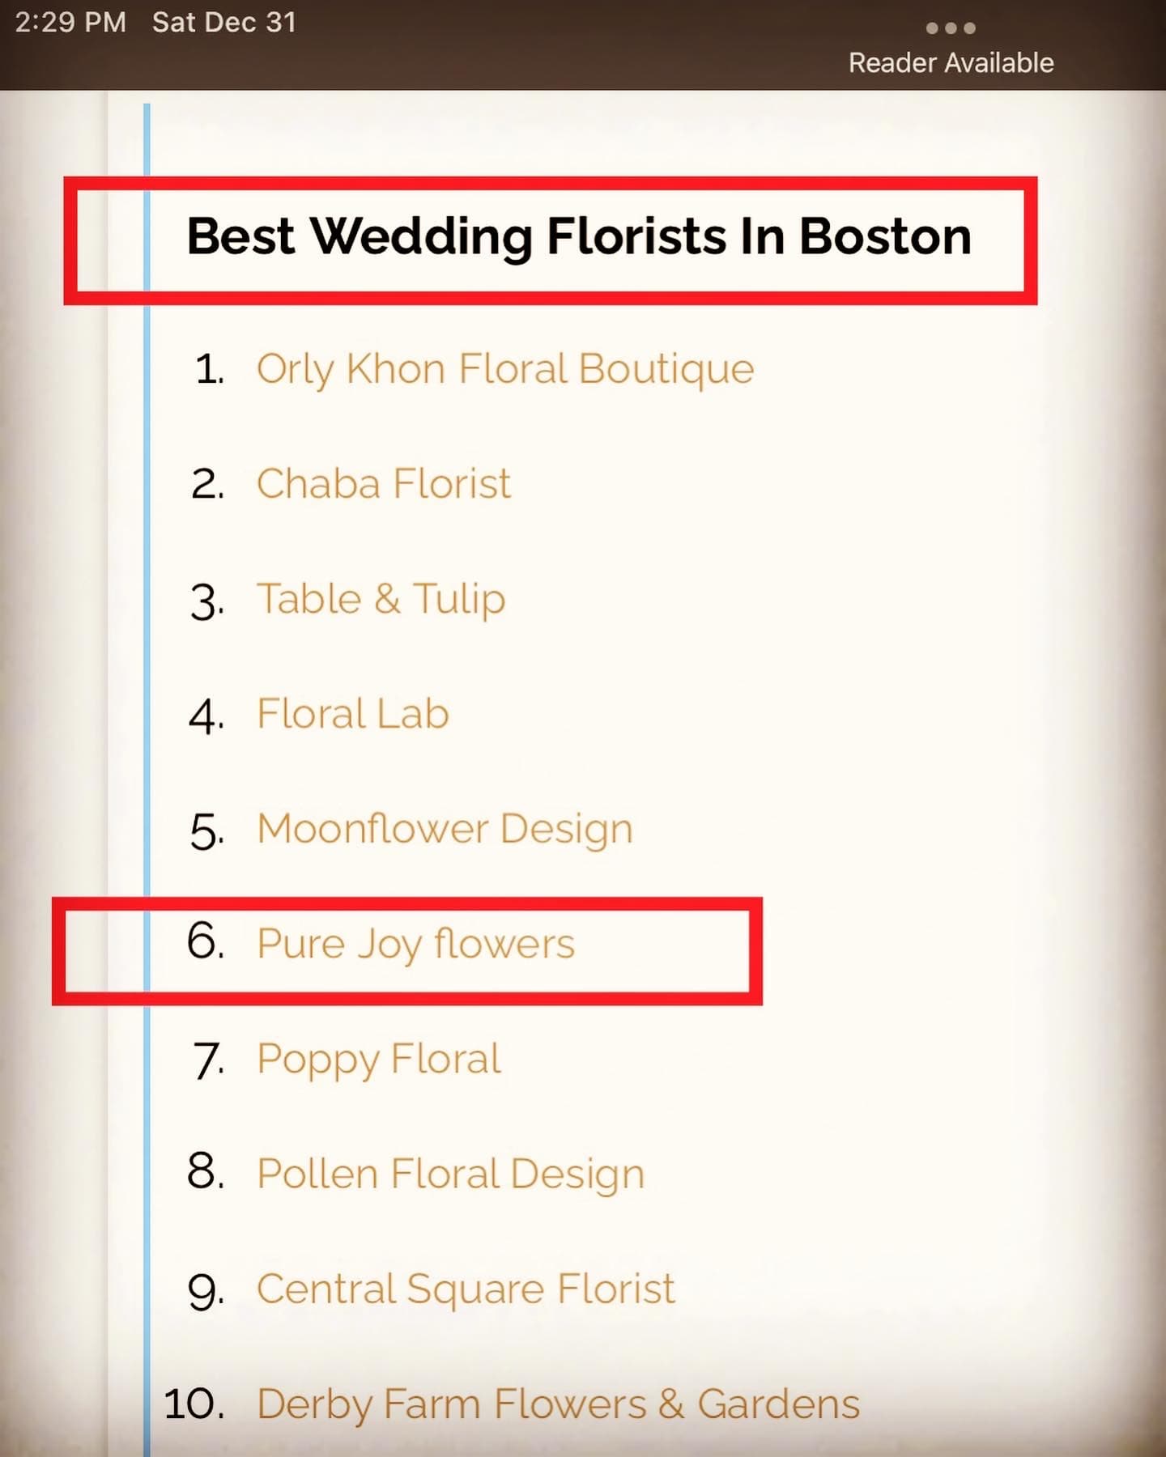1166x1457 pixels.
Task: Click the Central Square Florist link
Action: pos(466,1289)
